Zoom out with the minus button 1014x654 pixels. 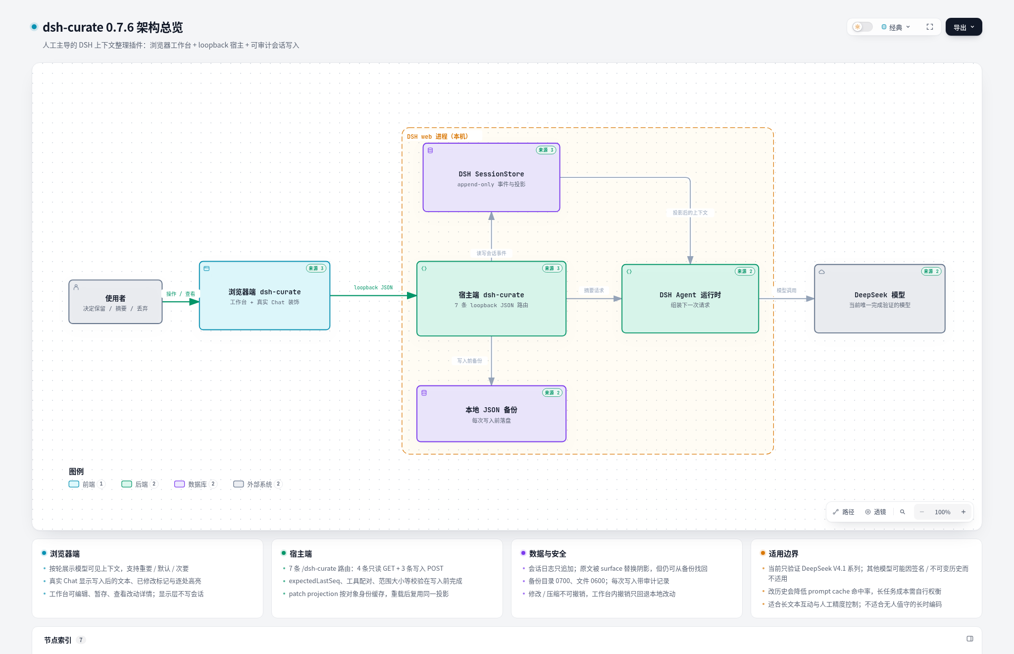pyautogui.click(x=922, y=512)
